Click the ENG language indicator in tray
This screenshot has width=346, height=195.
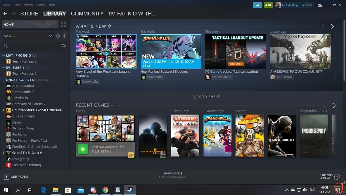[x=312, y=190]
